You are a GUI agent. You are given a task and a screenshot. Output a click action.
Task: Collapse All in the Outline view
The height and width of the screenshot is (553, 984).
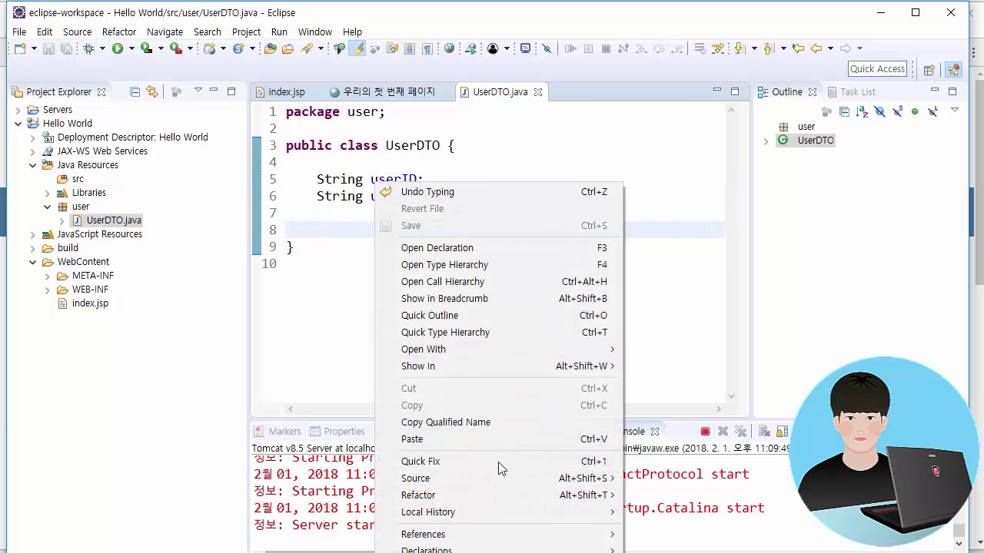[844, 111]
